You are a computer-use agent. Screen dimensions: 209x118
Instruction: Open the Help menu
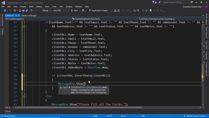(x=87, y=7)
